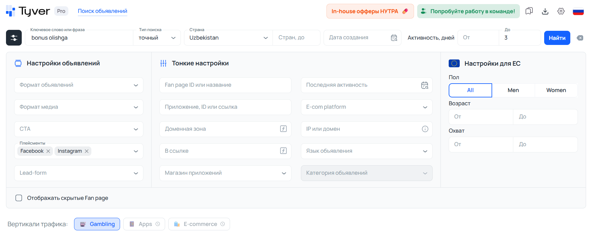Image resolution: width=593 pixels, height=236 pixels.
Task: Click Последняя активность field
Action: tap(367, 85)
